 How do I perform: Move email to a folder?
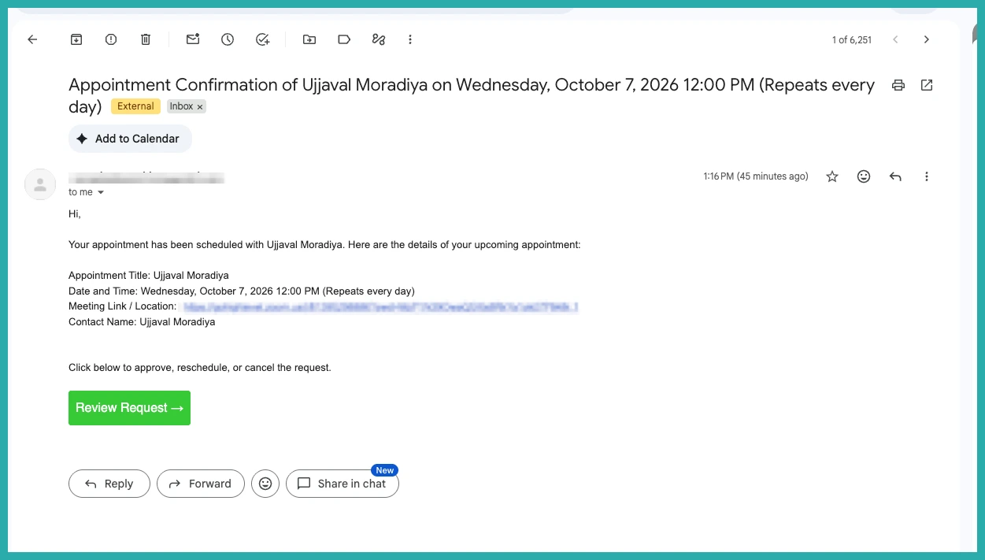(309, 39)
